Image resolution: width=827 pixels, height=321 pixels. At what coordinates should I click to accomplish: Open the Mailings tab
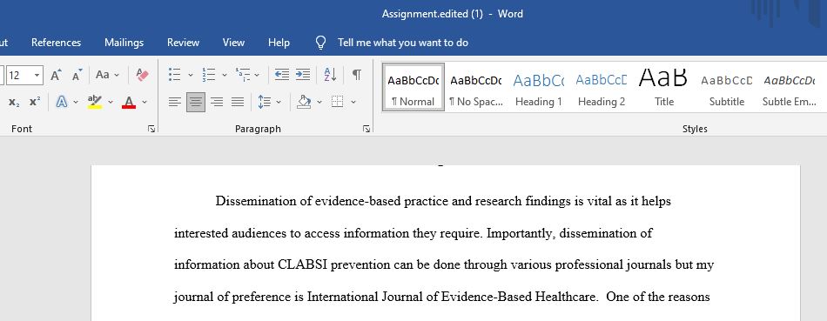click(x=124, y=43)
